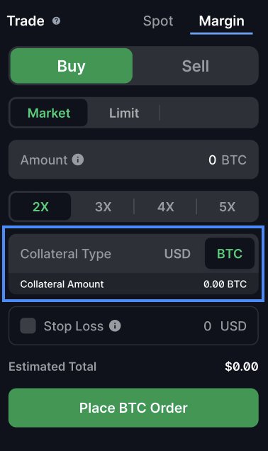The height and width of the screenshot is (451, 268).
Task: Select 3X leverage
Action: pyautogui.click(x=103, y=206)
